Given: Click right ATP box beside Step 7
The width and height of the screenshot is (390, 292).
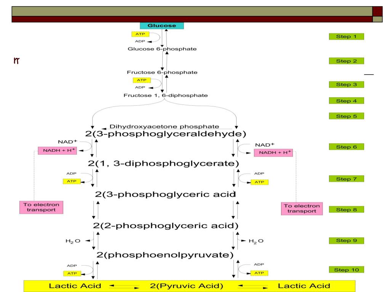Looking at the screenshot, I should coord(259,182).
